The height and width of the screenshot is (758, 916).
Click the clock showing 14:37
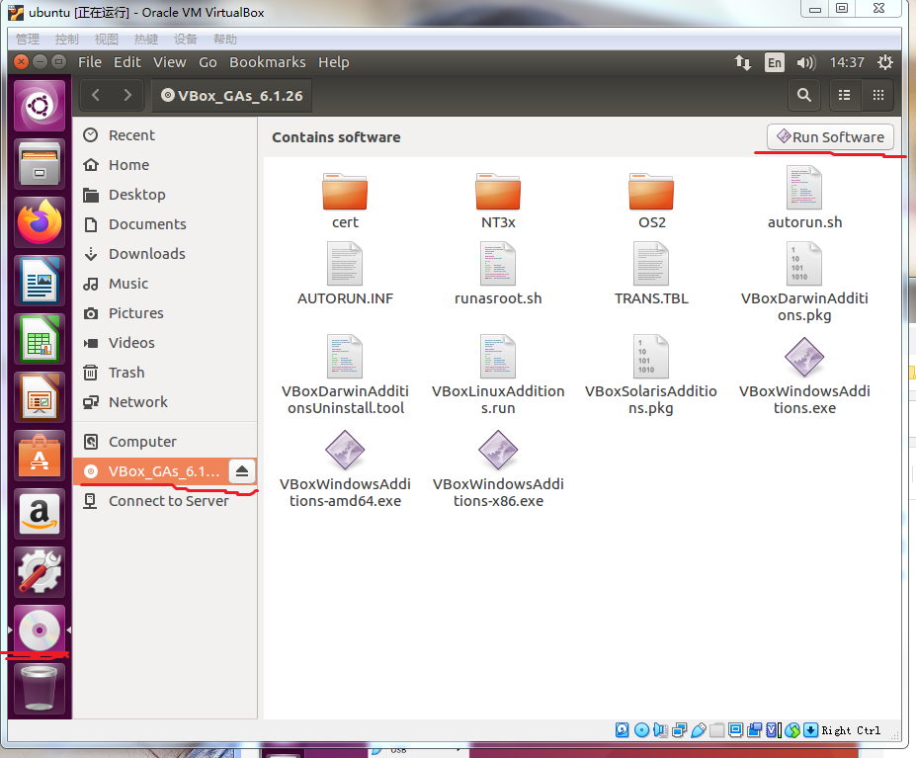pos(847,62)
